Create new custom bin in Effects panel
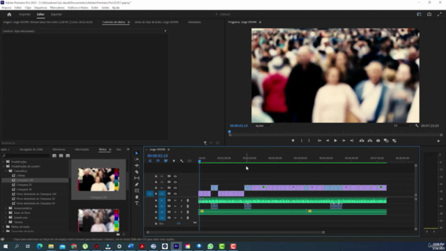Screen dimensions: 446x251 point(118,234)
